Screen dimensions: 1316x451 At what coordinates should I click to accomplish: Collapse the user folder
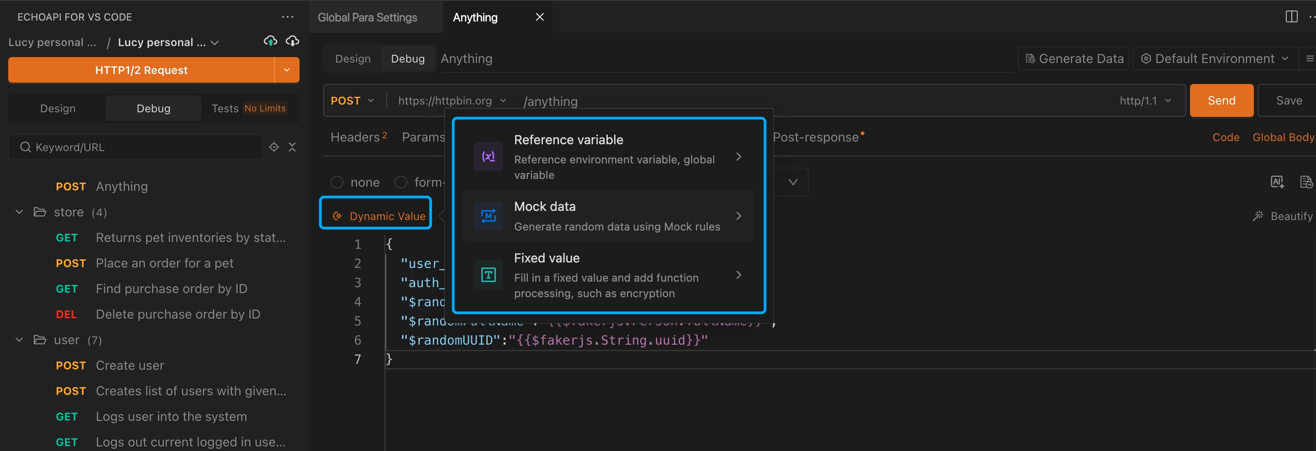19,340
